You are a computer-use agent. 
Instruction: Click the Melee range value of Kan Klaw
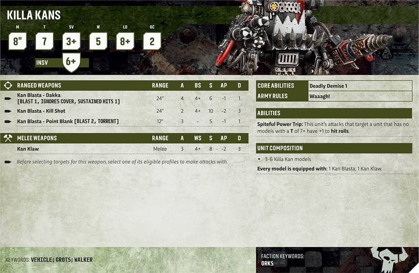tap(160, 149)
